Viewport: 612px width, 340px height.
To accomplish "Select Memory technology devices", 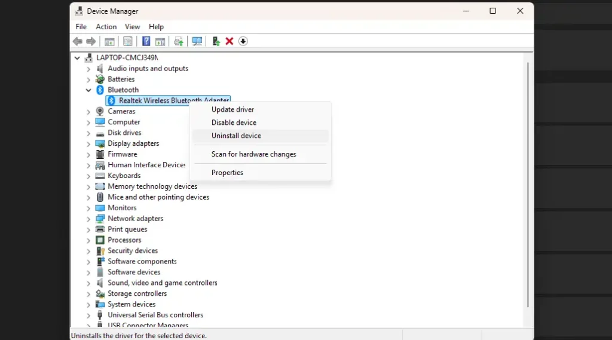I will coord(152,186).
